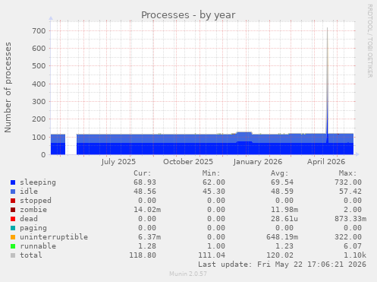Click the 'sleeping' legend label

[38, 182]
